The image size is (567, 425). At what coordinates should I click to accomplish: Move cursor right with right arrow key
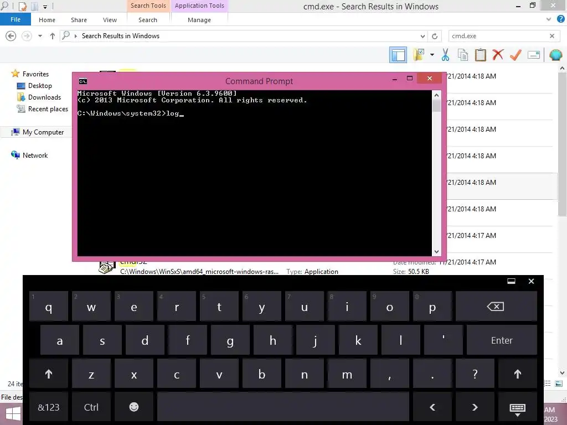pos(475,407)
